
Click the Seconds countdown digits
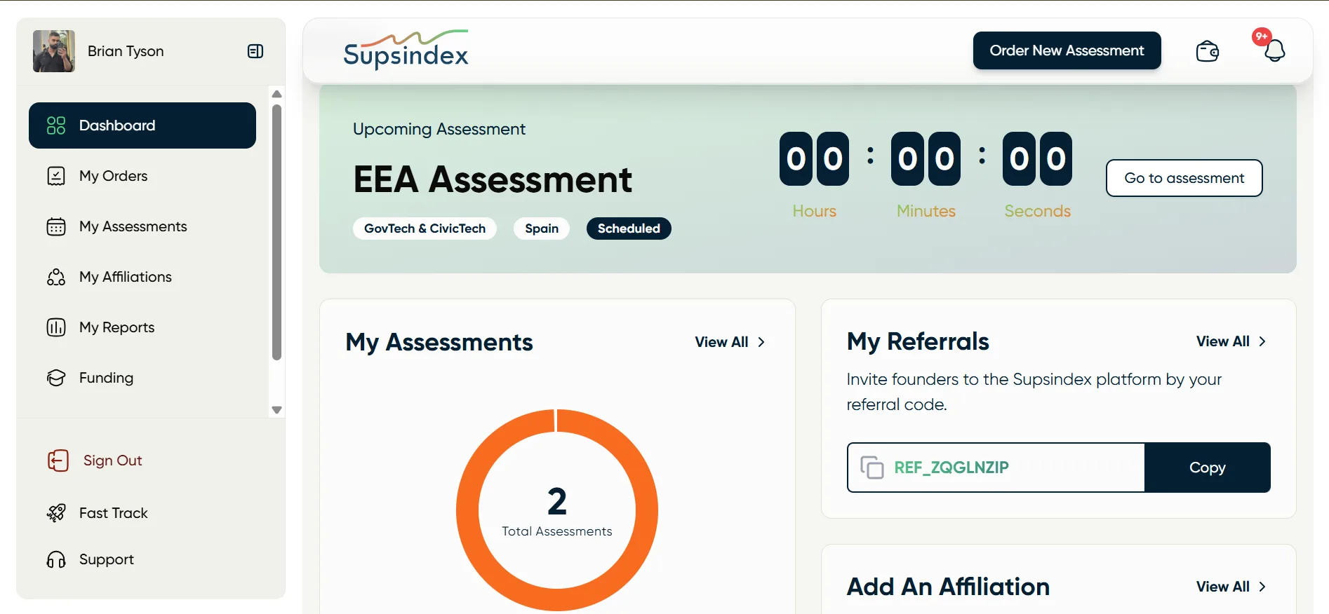pos(1037,159)
